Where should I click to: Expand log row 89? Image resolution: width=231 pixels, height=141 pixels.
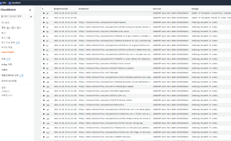pyautogui.click(x=44, y=27)
